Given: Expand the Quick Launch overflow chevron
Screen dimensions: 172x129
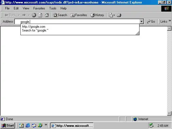Looking at the screenshot, I should tap(46, 124).
